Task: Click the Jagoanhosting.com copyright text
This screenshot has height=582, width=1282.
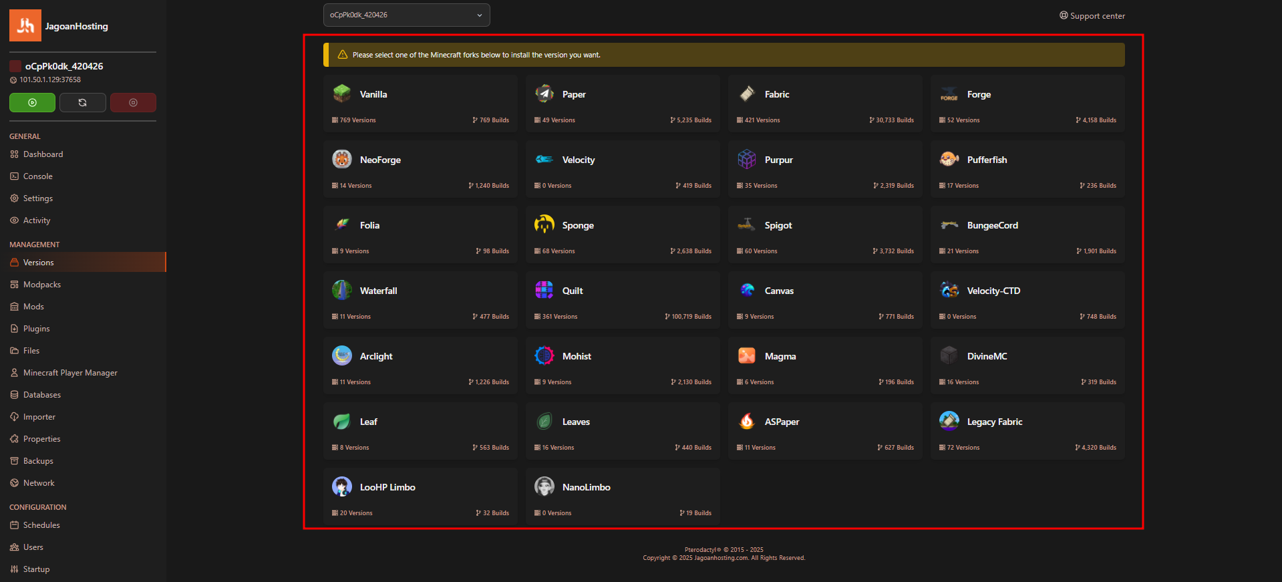Action: pyautogui.click(x=724, y=558)
